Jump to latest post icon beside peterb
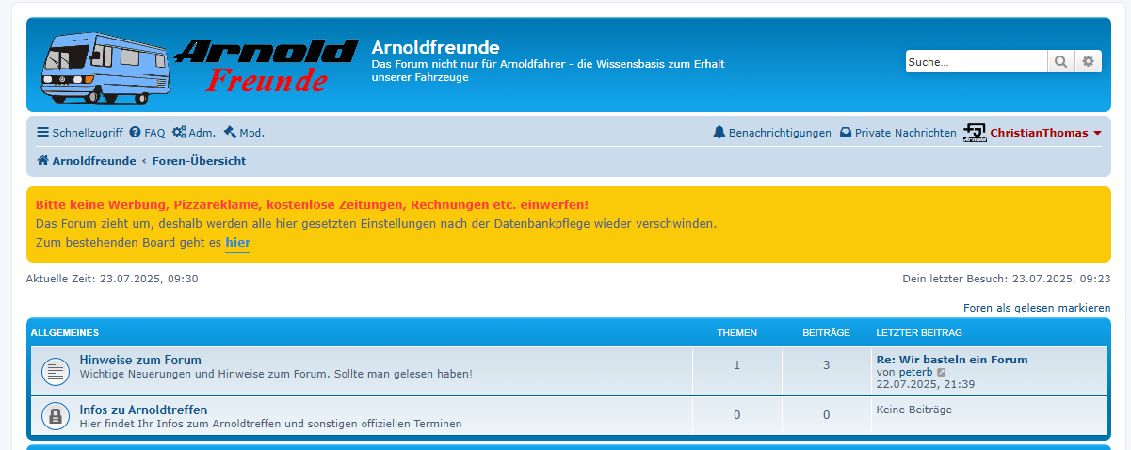The image size is (1131, 450). click(x=942, y=372)
